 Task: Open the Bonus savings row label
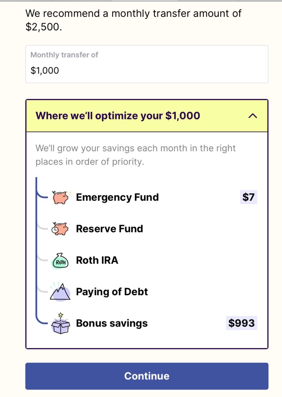pyautogui.click(x=112, y=323)
